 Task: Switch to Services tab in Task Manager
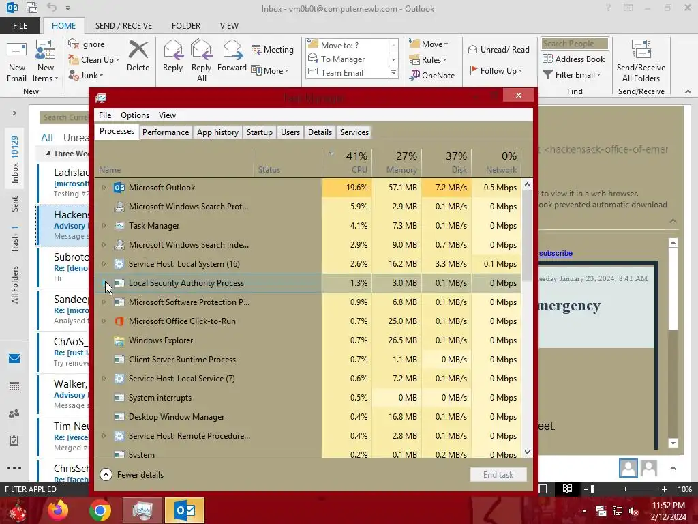tap(354, 132)
